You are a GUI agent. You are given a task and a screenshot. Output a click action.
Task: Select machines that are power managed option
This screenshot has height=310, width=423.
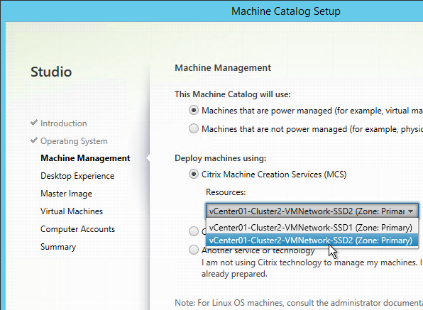[194, 110]
